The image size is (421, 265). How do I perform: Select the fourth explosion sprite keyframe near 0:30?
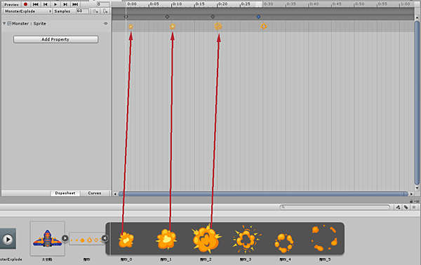pos(264,26)
